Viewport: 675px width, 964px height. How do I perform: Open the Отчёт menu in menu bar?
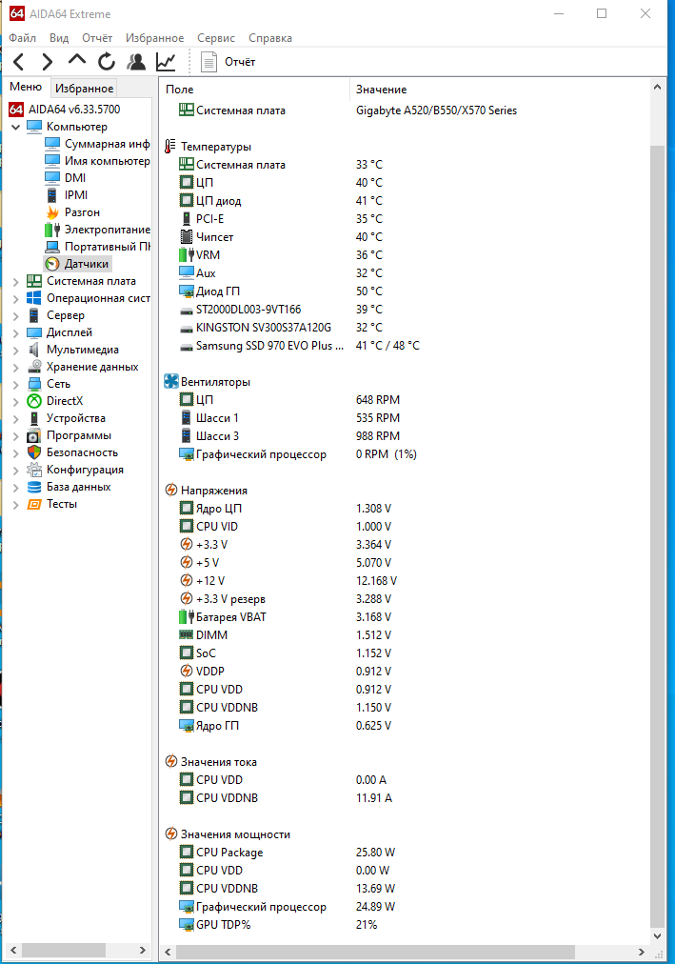pyautogui.click(x=97, y=38)
